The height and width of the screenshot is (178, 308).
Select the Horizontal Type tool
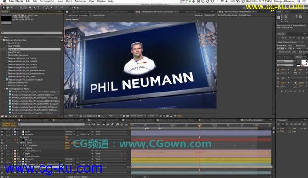[x=38, y=8]
